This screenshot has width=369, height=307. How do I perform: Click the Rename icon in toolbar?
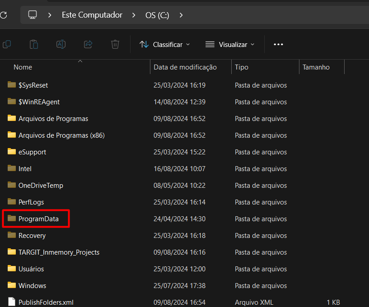[x=61, y=44]
